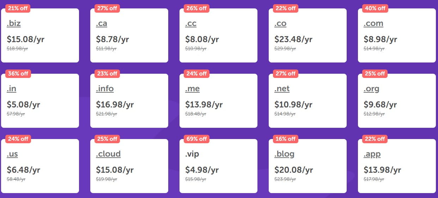
Task: Select the .me domain link
Action: [x=193, y=89]
